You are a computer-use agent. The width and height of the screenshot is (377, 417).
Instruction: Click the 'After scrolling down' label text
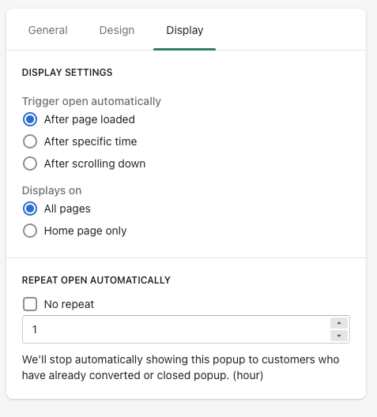(95, 163)
